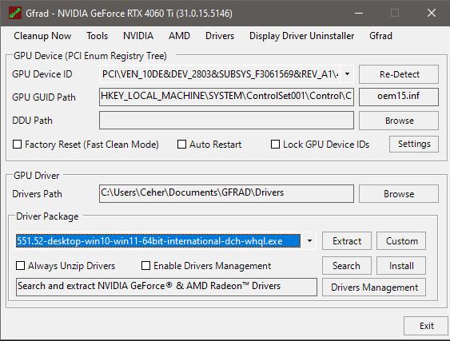Expand the Driver Package dropdown arrow
Image resolution: width=450 pixels, height=341 pixels.
click(x=309, y=240)
